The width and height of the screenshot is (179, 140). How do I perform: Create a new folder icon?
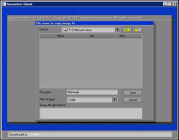(138, 30)
